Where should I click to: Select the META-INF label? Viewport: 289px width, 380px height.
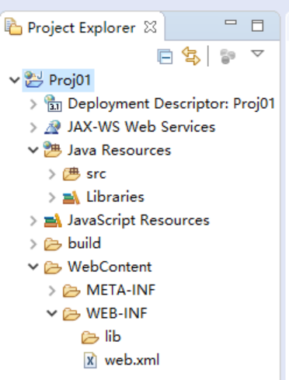coord(121,290)
